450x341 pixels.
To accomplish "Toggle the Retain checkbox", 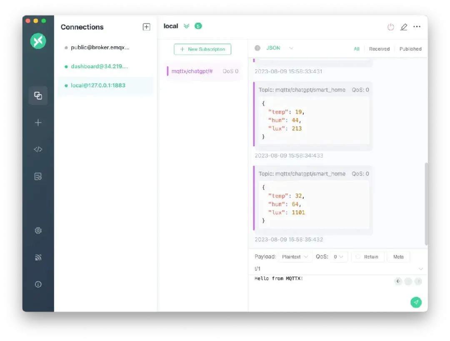I will [x=367, y=257].
